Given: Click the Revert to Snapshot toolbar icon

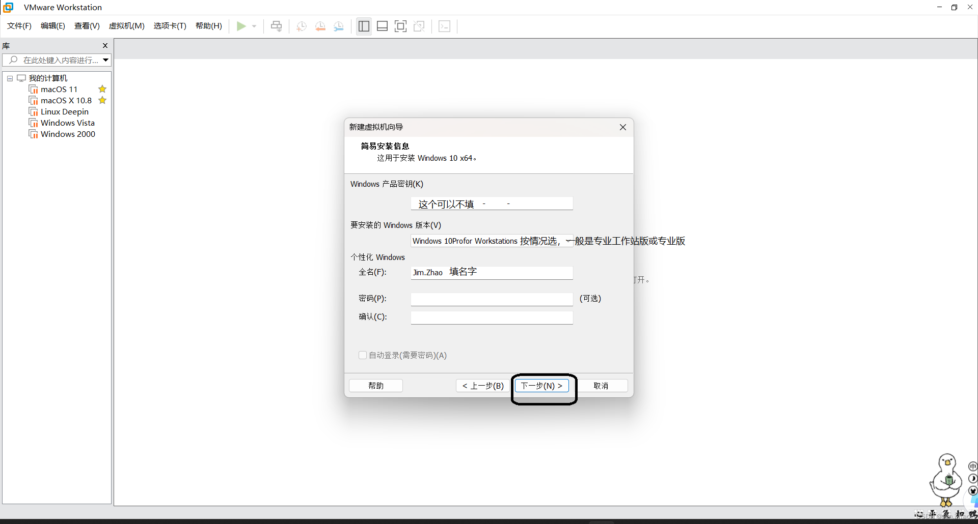Looking at the screenshot, I should [320, 26].
